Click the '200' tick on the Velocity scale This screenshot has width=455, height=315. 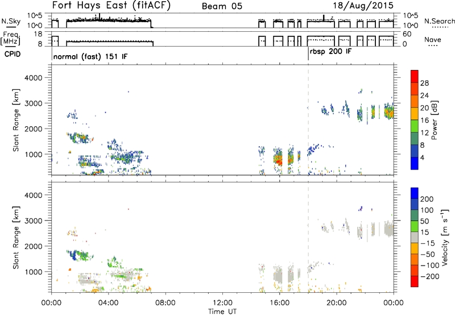427,199
